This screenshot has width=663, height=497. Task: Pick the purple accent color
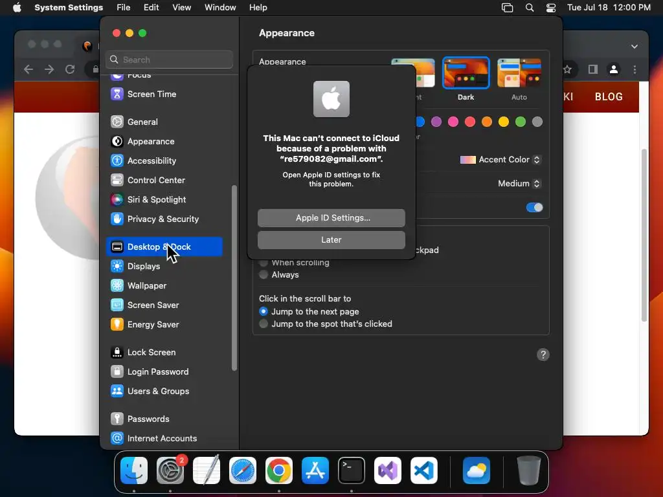(x=436, y=122)
